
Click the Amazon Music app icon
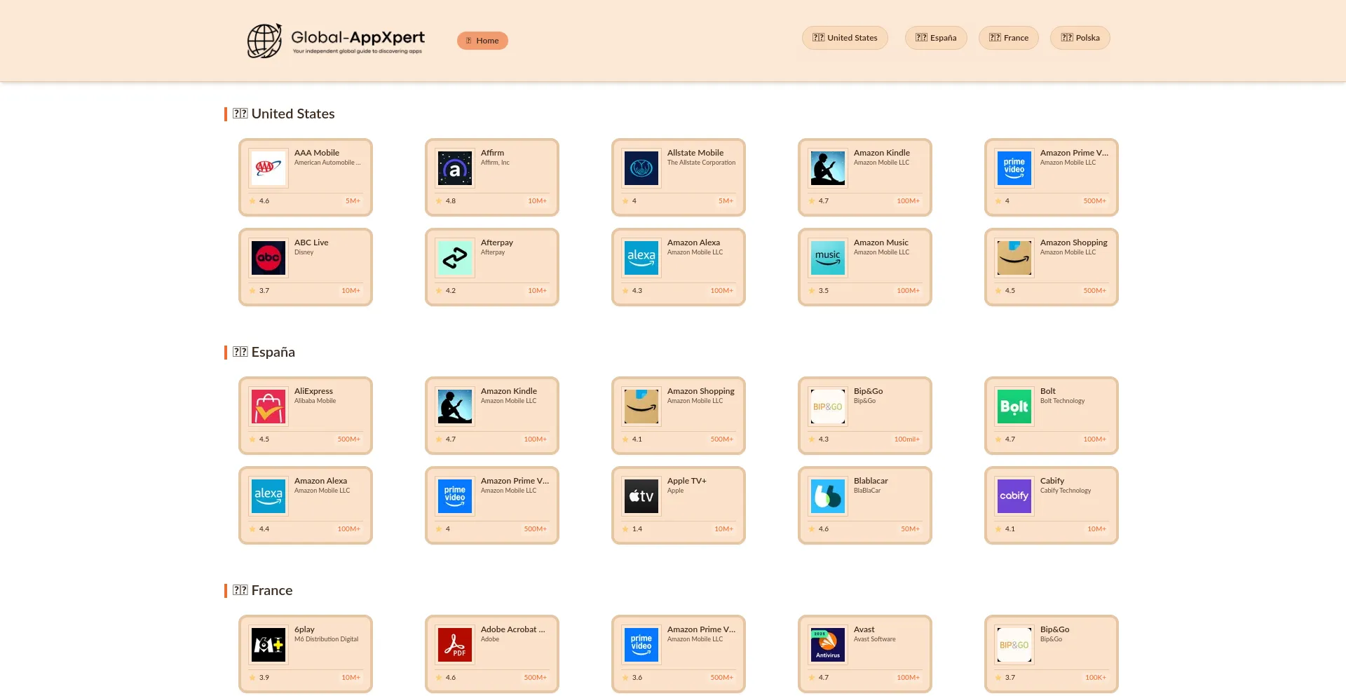pyautogui.click(x=828, y=258)
